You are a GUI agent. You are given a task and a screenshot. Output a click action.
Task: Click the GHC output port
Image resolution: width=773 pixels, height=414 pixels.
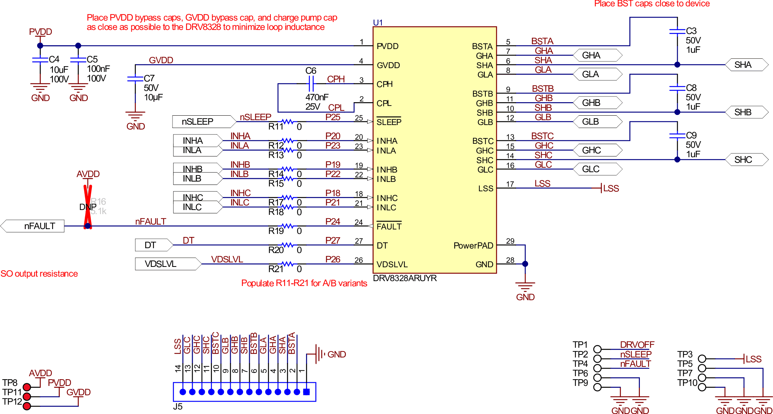[x=598, y=150]
